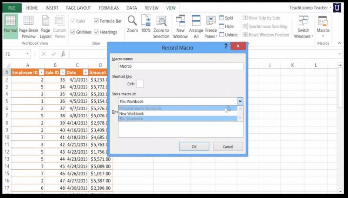This screenshot has width=348, height=198.
Task: Open the Employee ID filter dropdown
Action: pyautogui.click(x=41, y=73)
